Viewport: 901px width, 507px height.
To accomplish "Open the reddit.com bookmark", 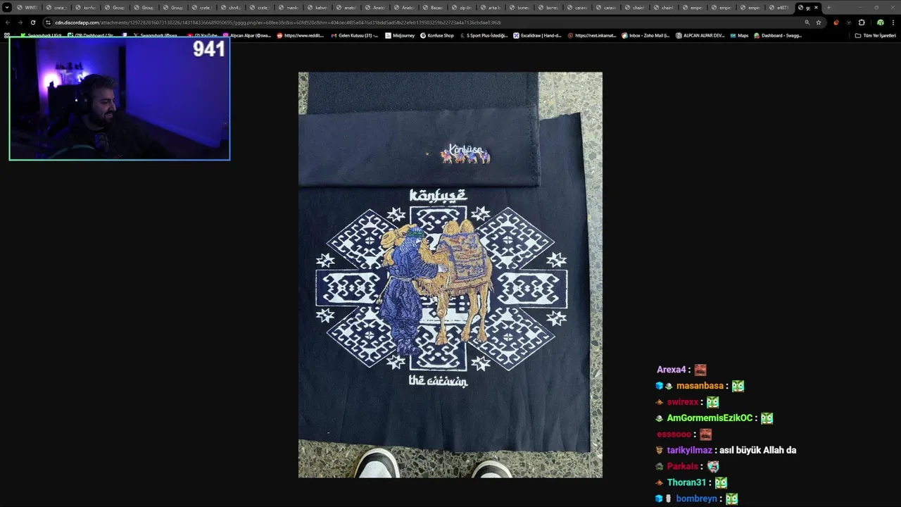I will coord(301,35).
